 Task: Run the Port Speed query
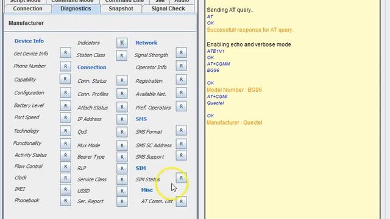(x=65, y=117)
